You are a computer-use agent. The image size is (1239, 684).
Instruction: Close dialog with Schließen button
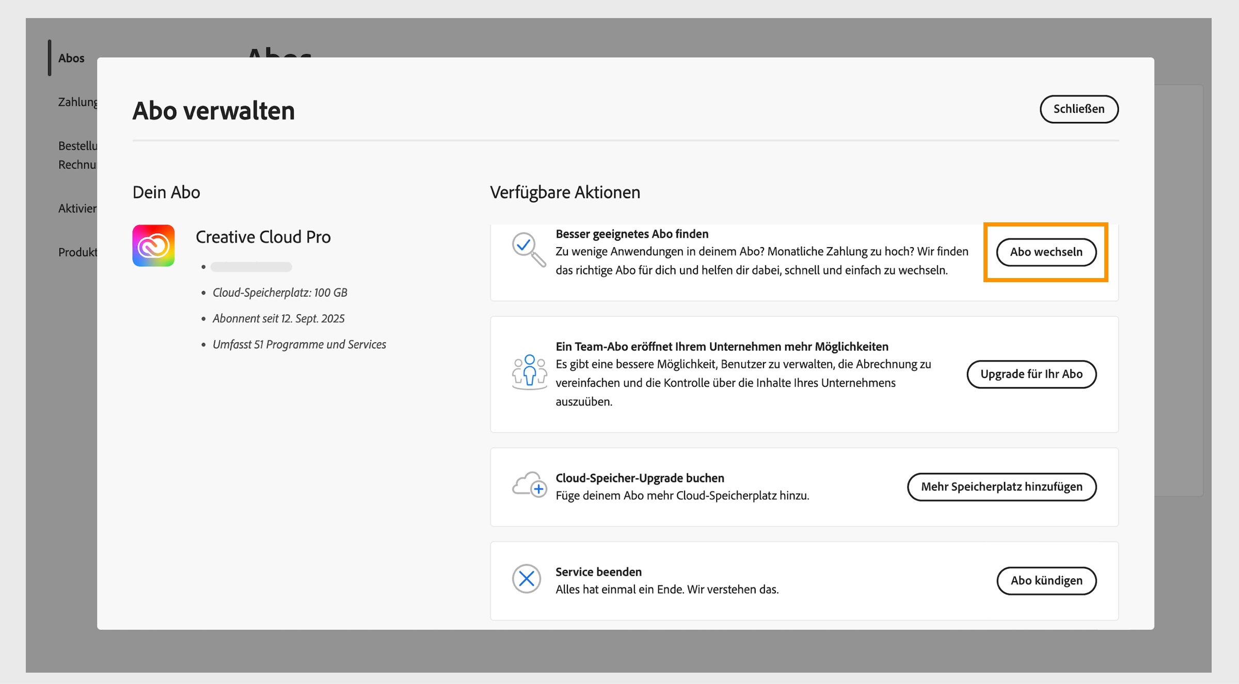[1078, 109]
